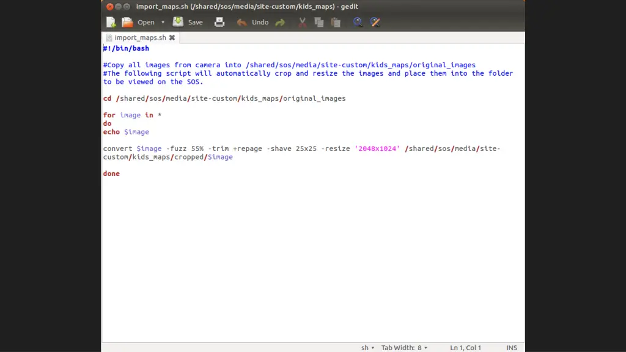
Task: Minimize the gedit window
Action: click(118, 6)
